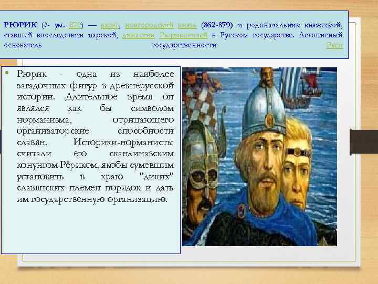
Task: Open the "Рюриковичей" hyperlink
Action: point(183,35)
